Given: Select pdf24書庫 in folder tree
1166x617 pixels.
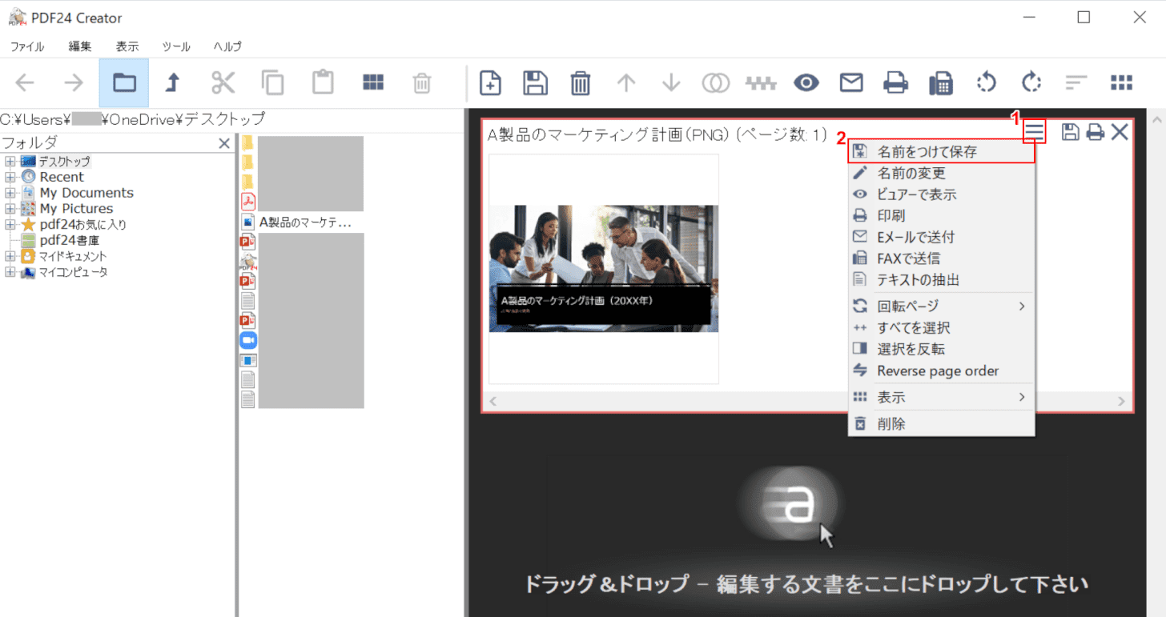Looking at the screenshot, I should 70,240.
